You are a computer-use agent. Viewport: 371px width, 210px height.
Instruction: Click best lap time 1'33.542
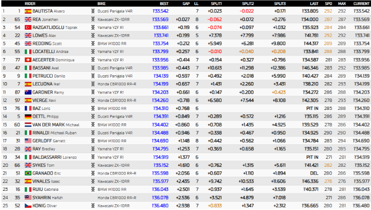[161, 11]
